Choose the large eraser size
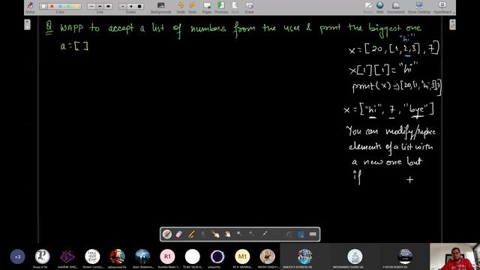The height and width of the screenshot is (270, 480). [139, 6]
